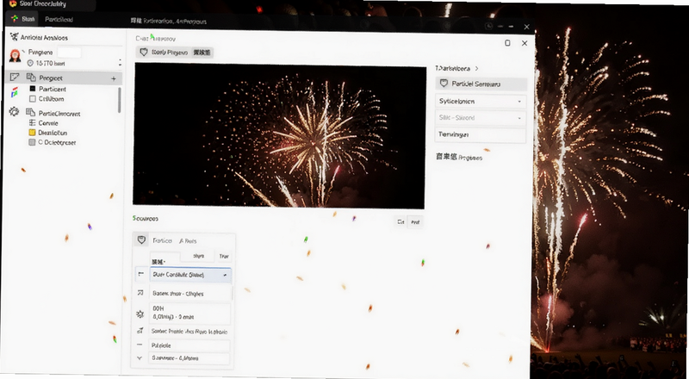Click the small scrollbar beside the lower panel dropdown list
689x379 pixels.
pyautogui.click(x=233, y=292)
